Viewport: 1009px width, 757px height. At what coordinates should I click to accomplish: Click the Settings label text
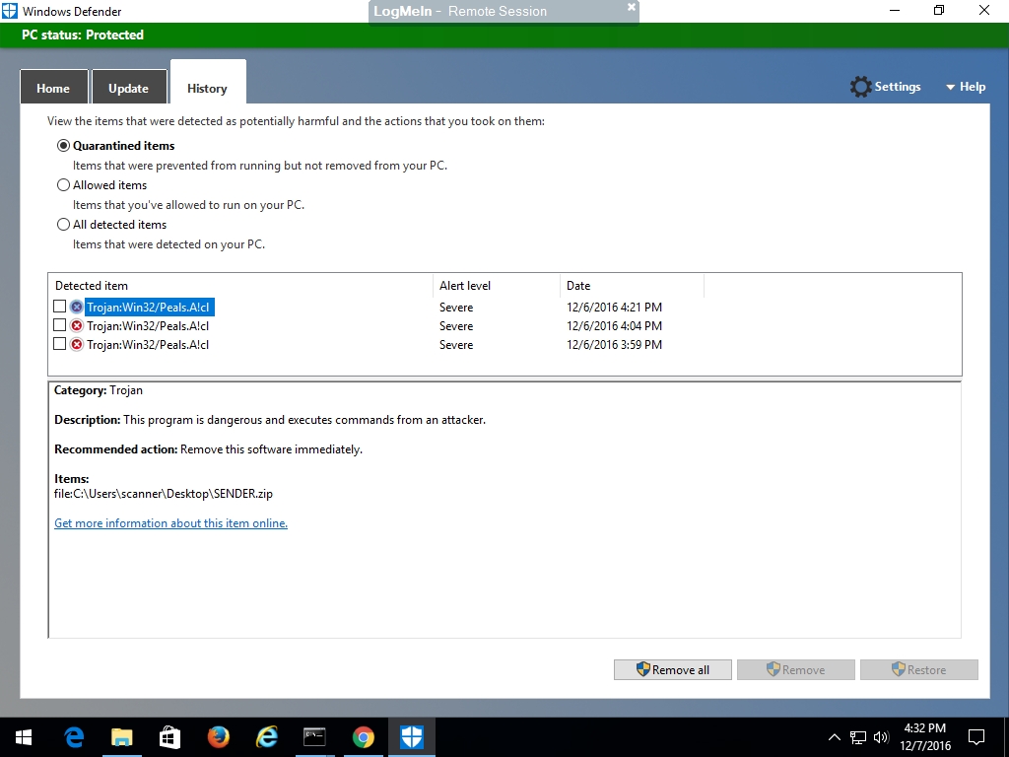(x=898, y=87)
